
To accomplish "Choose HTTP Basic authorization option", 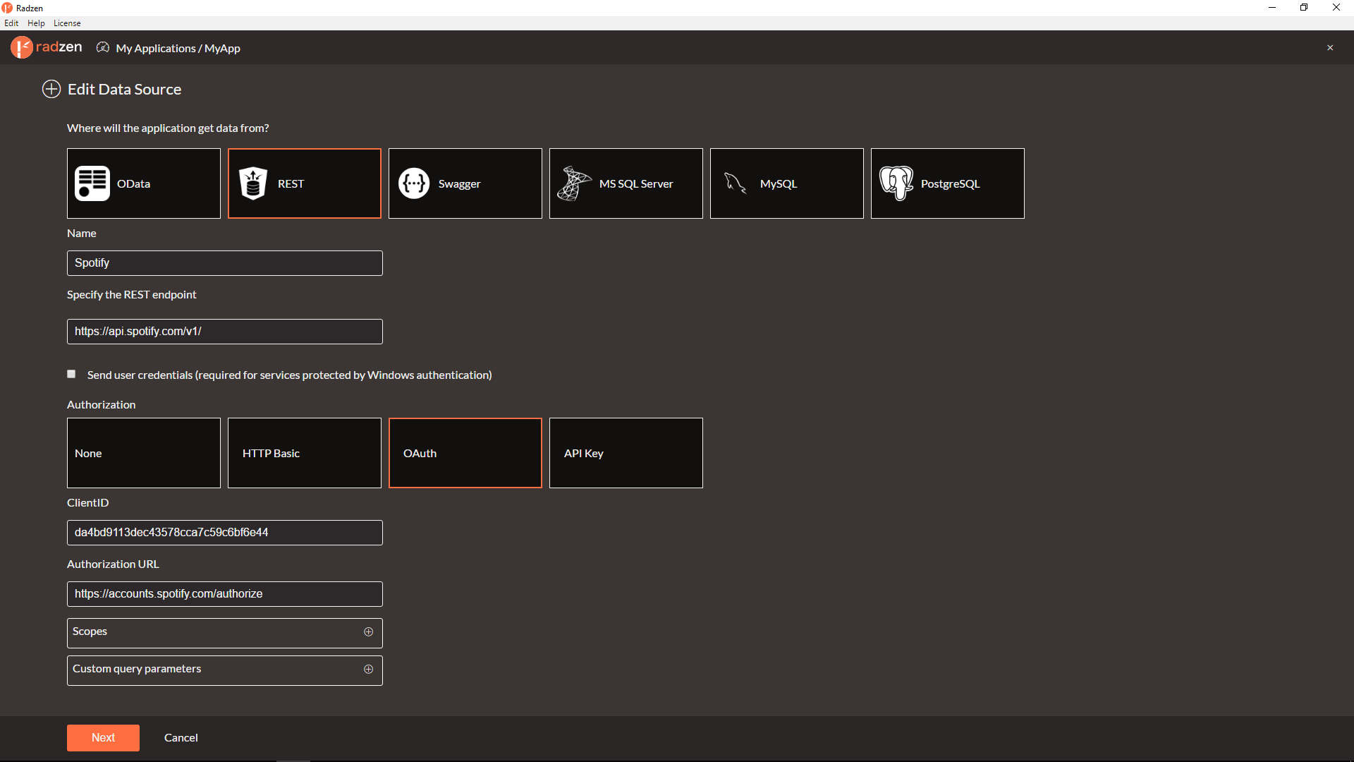I will pyautogui.click(x=305, y=453).
